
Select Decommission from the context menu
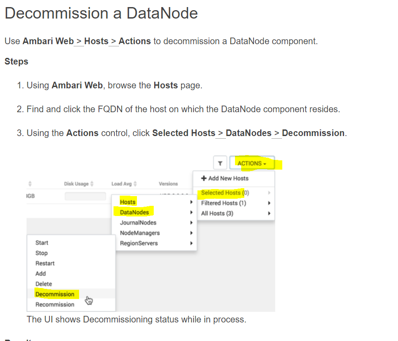pos(55,294)
